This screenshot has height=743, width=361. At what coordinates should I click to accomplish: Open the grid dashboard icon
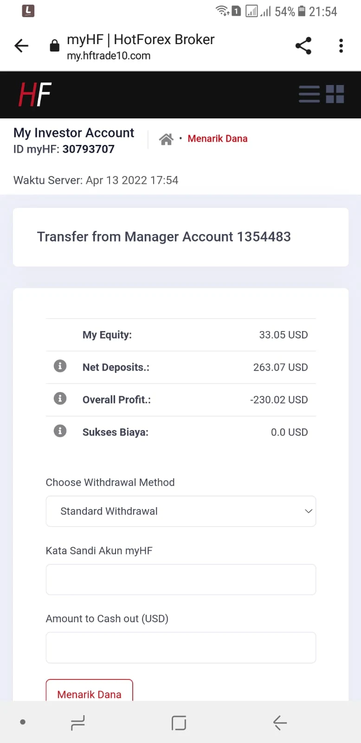(x=335, y=94)
